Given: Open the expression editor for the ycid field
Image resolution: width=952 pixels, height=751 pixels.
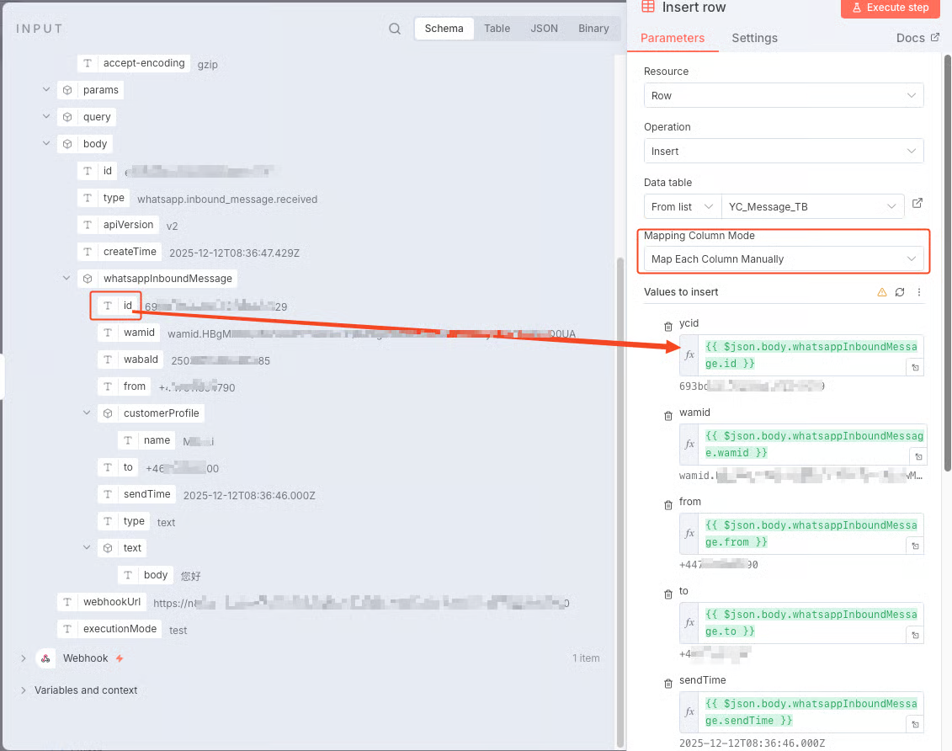Looking at the screenshot, I should pos(915,367).
